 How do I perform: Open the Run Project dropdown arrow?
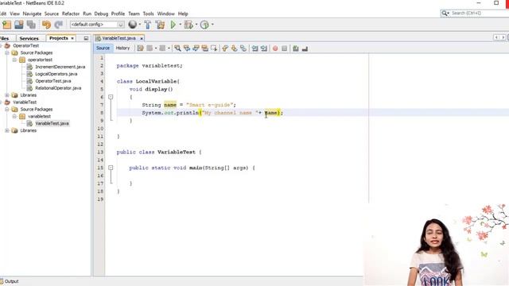pos(181,25)
